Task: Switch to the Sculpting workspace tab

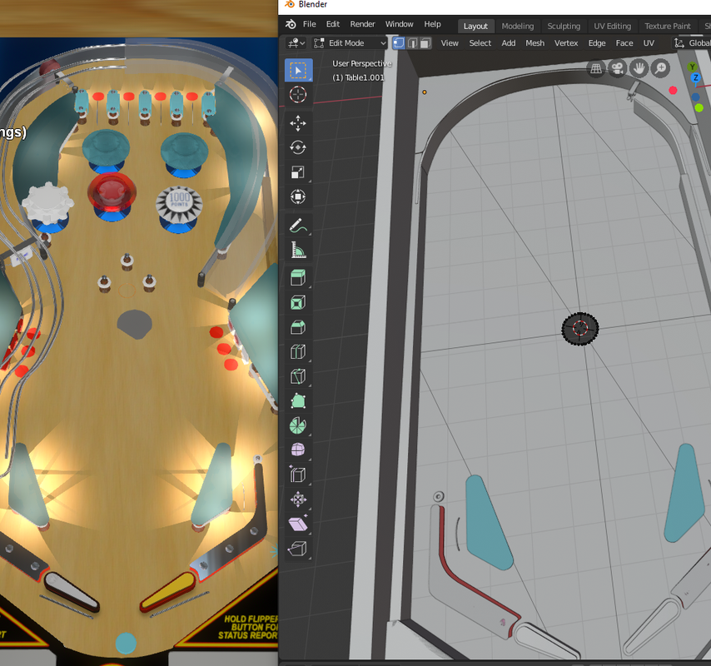Action: click(564, 27)
